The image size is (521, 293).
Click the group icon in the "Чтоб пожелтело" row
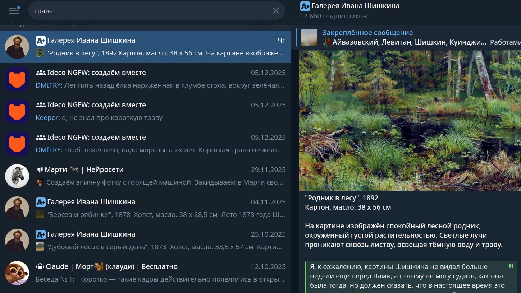41,138
